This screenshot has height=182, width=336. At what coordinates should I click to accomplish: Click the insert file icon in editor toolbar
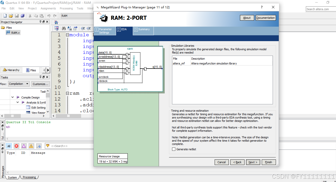(56, 28)
